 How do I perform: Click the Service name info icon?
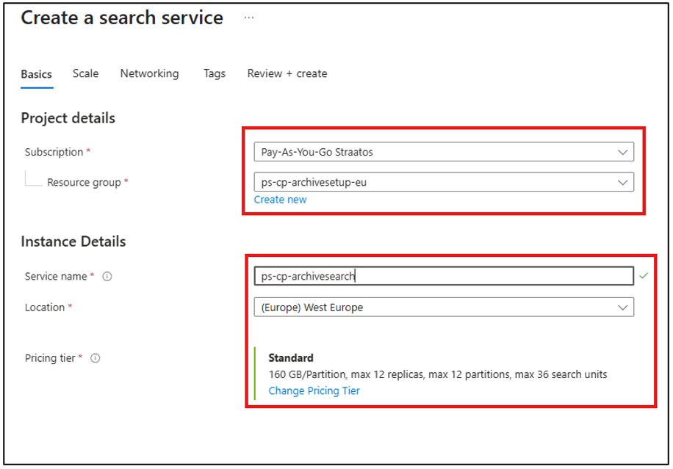pyautogui.click(x=107, y=277)
